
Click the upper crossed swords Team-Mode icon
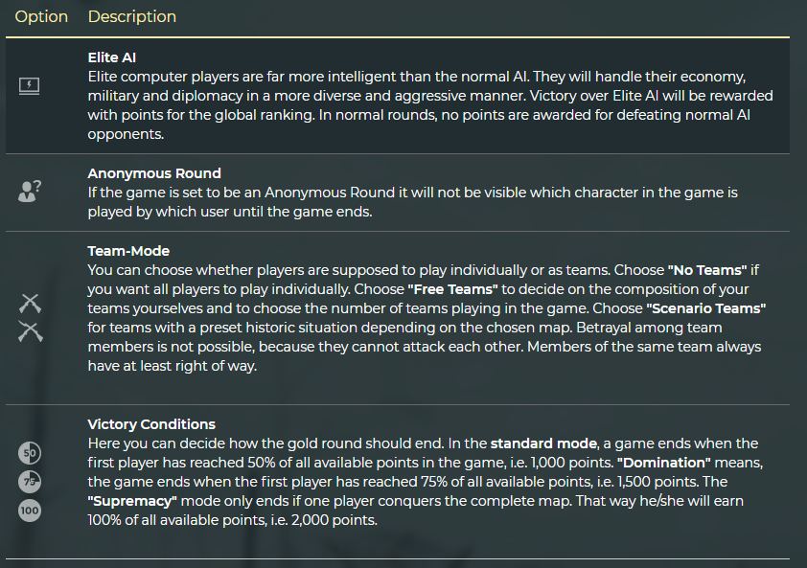tap(30, 304)
